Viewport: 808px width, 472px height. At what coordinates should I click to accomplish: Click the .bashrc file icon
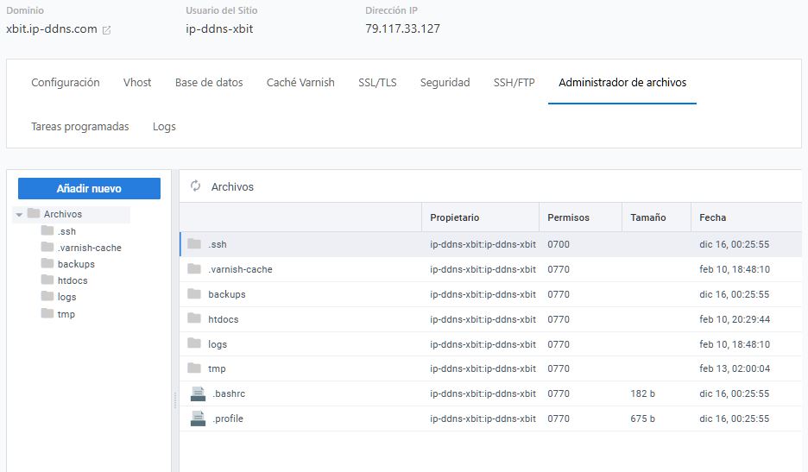point(198,393)
